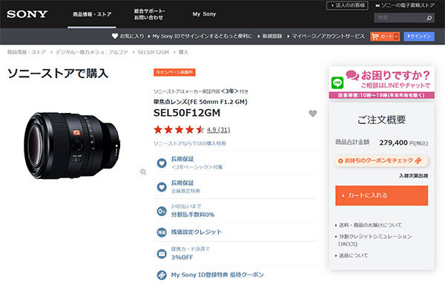445x297 pixels.
Task: Open 長期保証 会員限定特典 link
Action: pyautogui.click(x=185, y=186)
